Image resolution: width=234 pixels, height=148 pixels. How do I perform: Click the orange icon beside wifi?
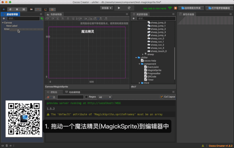[176, 8]
